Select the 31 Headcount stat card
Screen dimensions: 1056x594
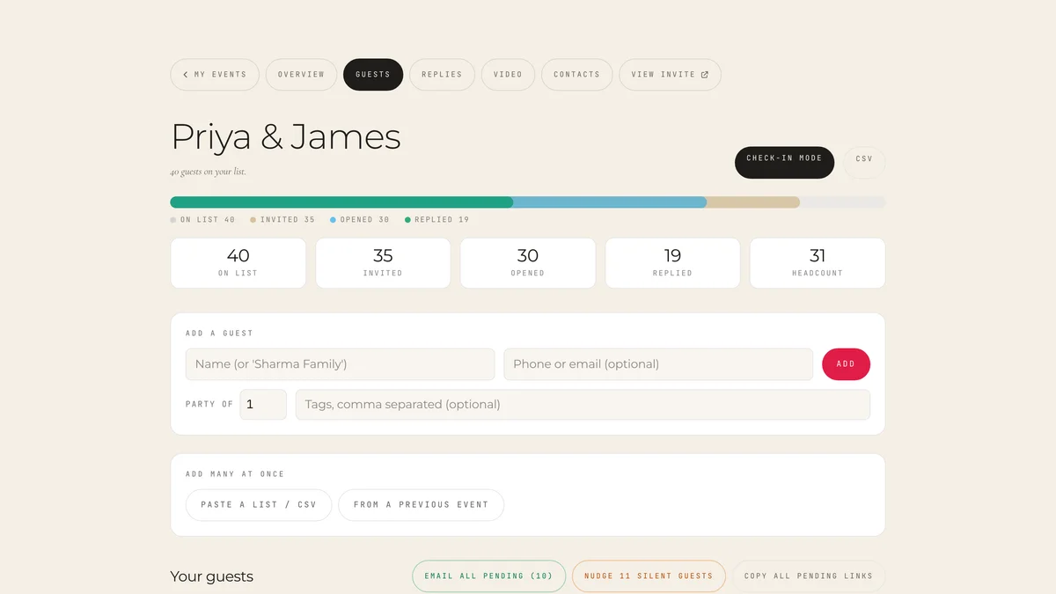pyautogui.click(x=818, y=263)
